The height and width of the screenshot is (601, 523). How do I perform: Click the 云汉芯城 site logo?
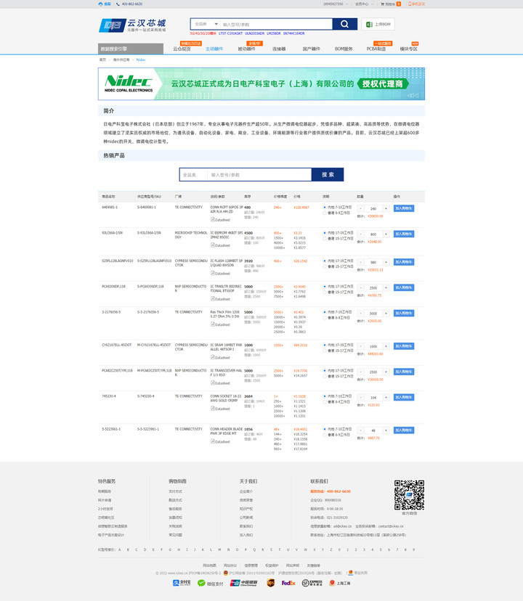point(132,25)
